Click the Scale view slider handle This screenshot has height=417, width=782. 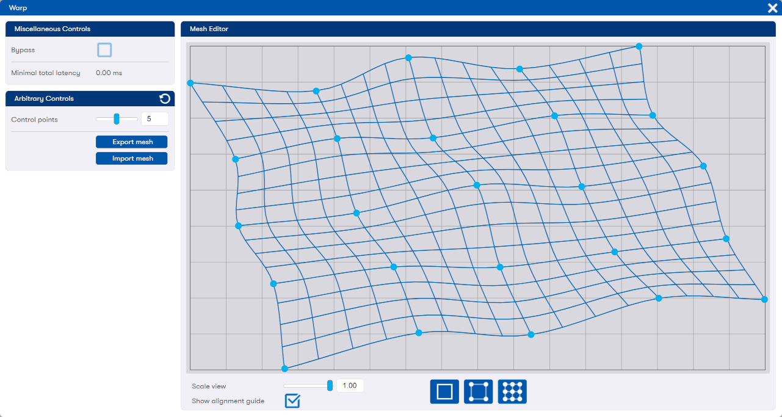coord(330,385)
